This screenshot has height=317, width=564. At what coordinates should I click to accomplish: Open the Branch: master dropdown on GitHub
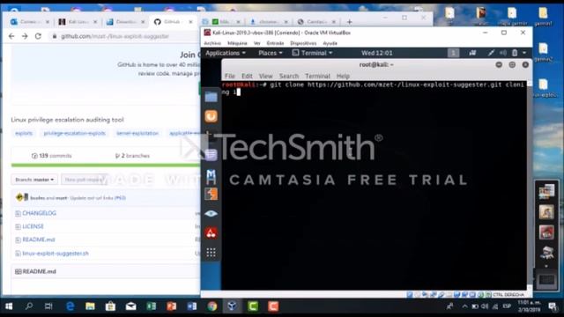[x=34, y=180]
